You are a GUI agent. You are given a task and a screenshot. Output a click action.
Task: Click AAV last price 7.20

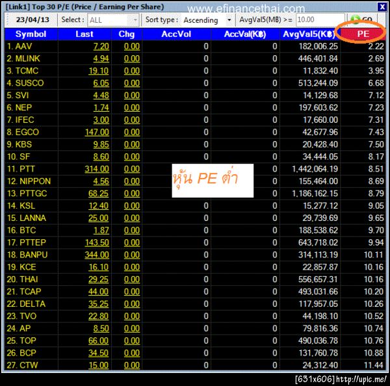pyautogui.click(x=101, y=46)
